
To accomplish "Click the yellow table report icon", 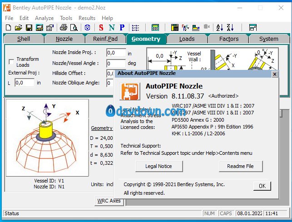I will pos(175,28).
